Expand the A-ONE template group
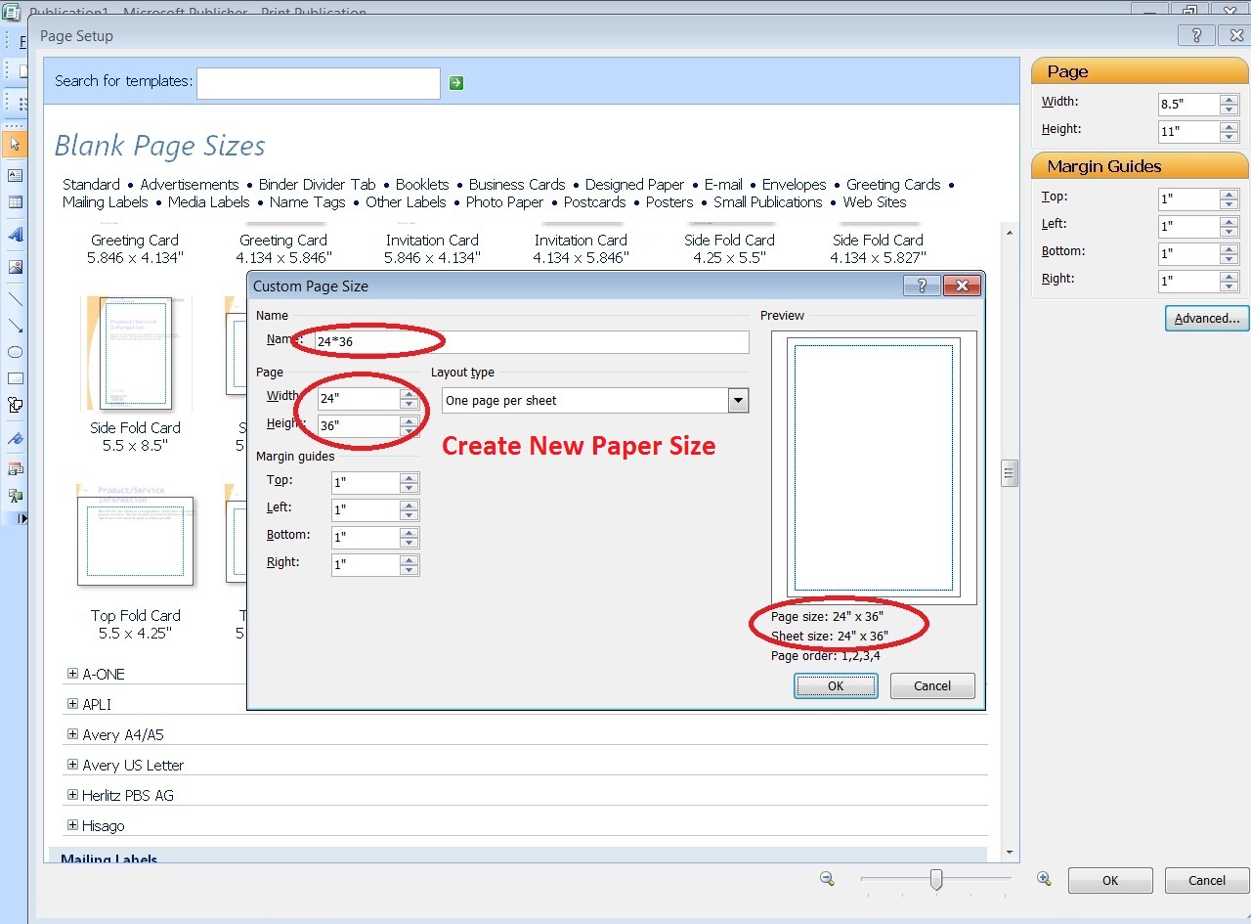The image size is (1251, 924). 72,674
